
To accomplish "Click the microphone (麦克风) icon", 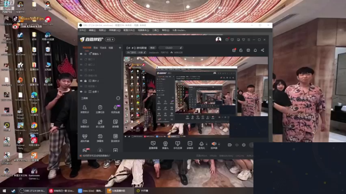I will point(201,145).
